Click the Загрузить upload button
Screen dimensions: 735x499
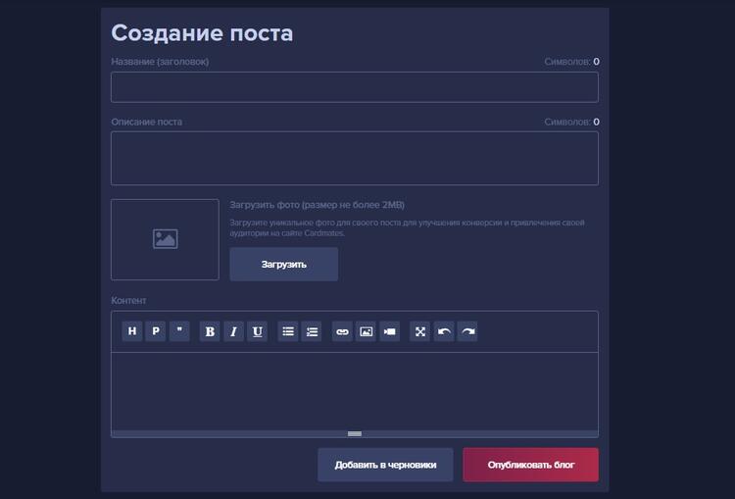coord(283,265)
